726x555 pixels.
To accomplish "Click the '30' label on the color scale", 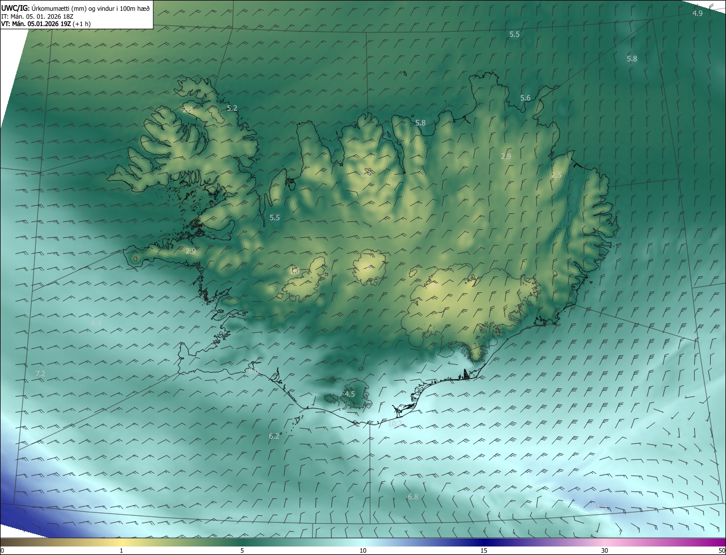I will coord(605,550).
